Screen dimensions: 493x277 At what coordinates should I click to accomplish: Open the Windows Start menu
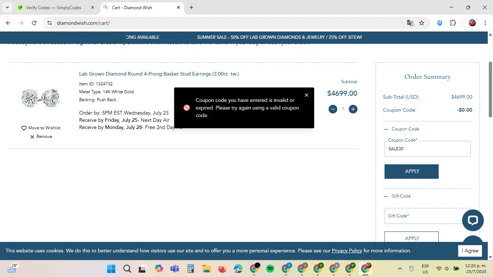(x=111, y=269)
